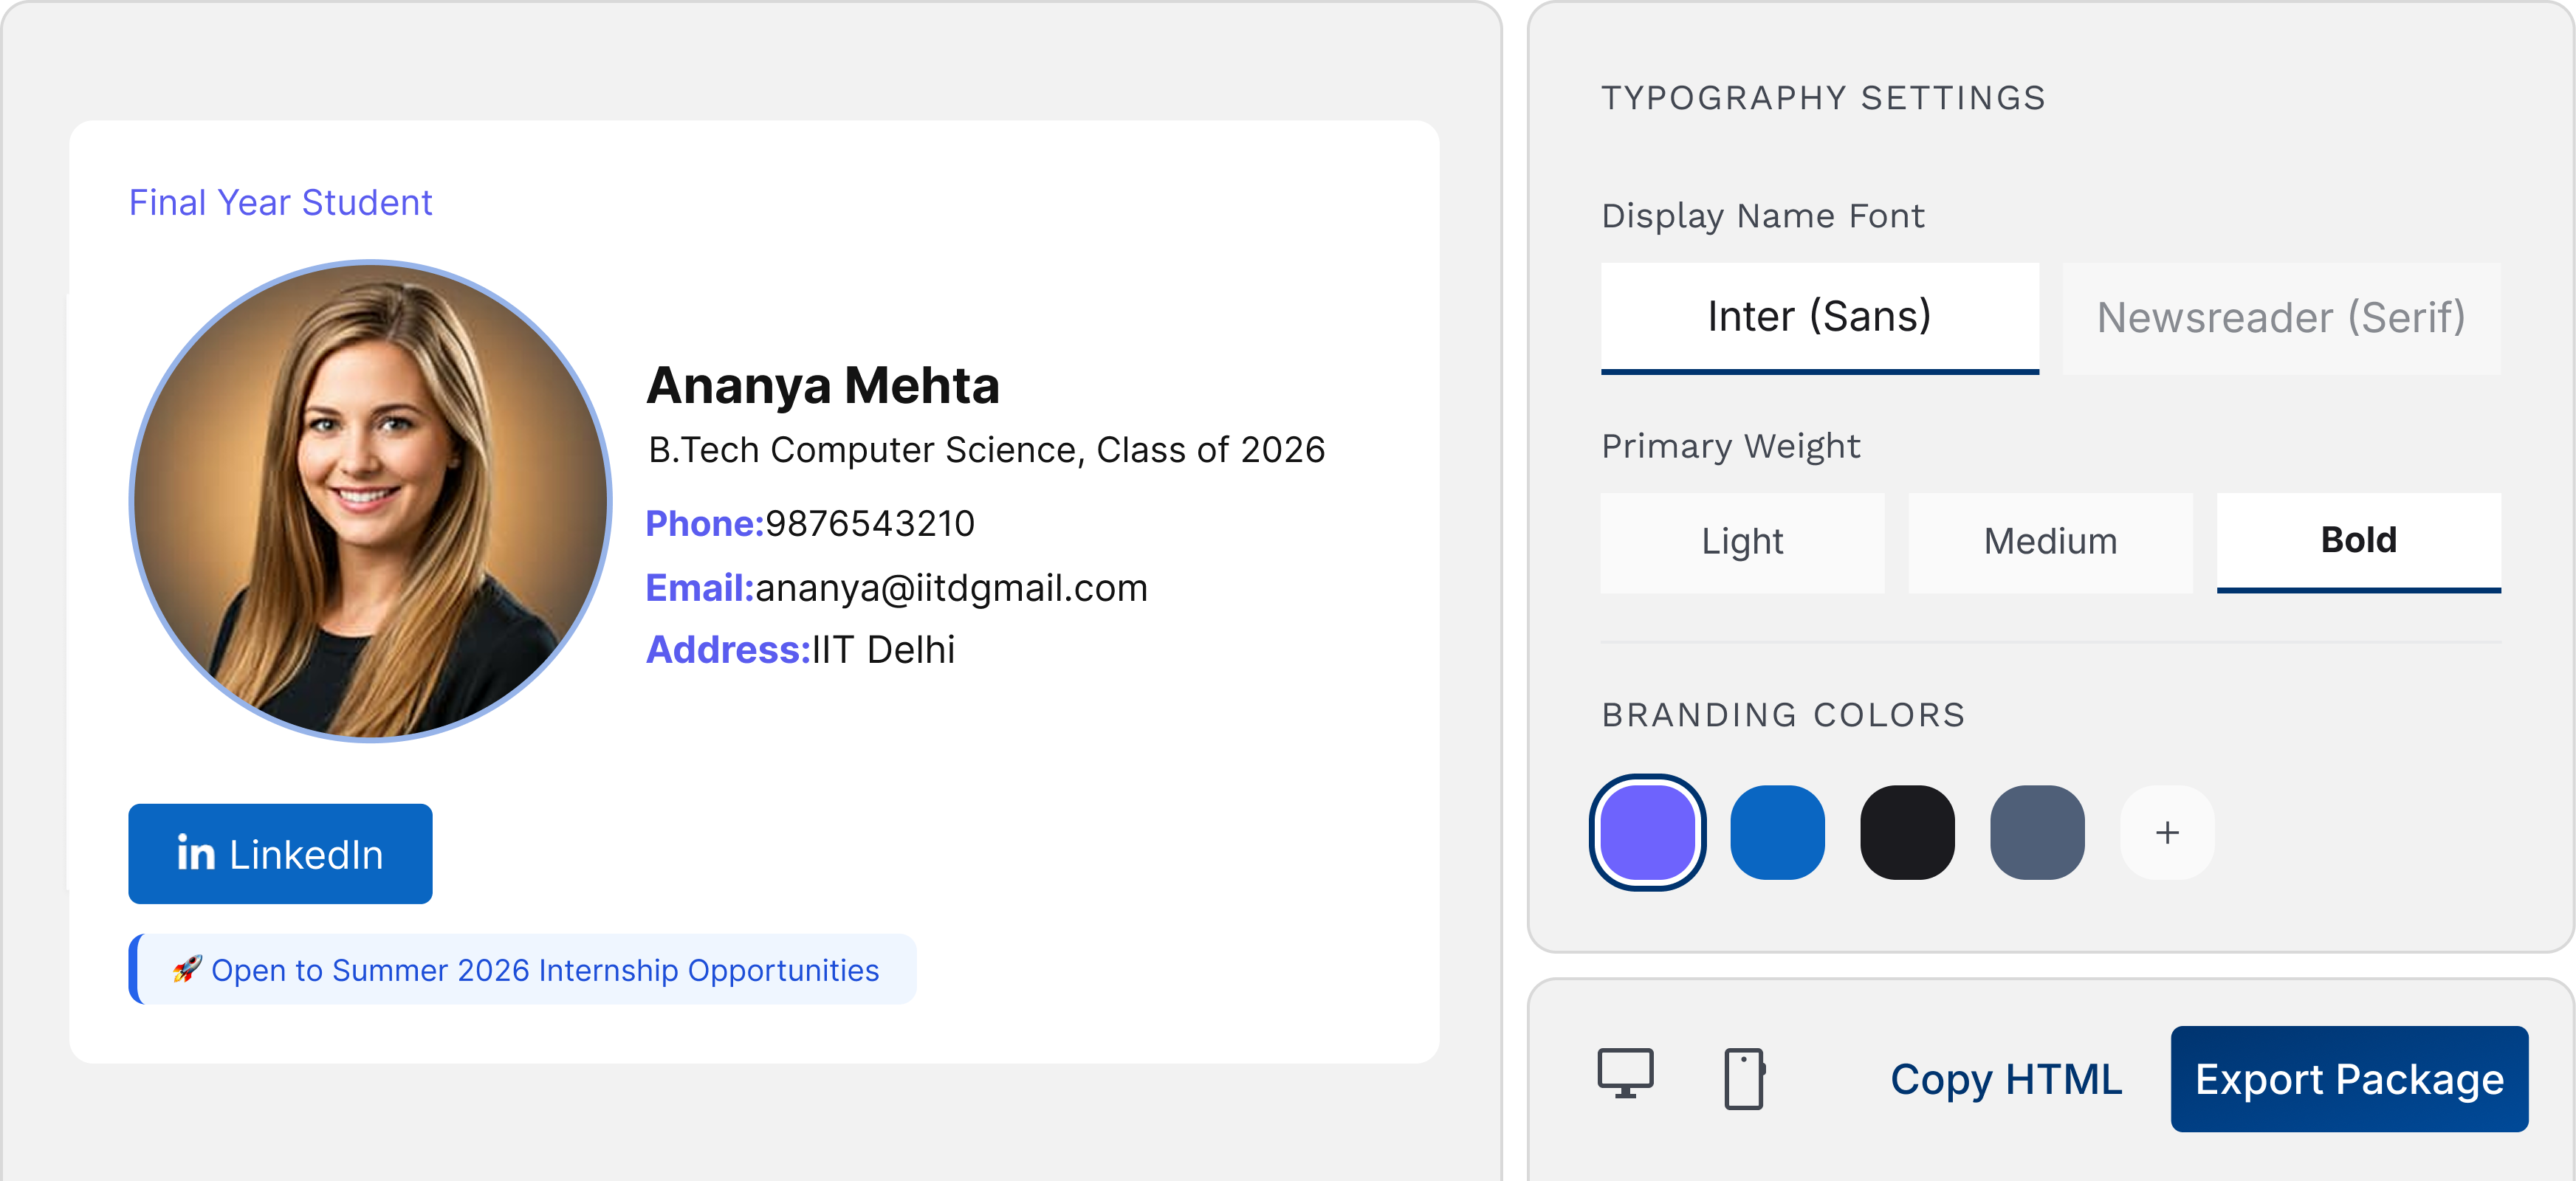
Task: Set primary weight to Light
Action: point(1742,541)
